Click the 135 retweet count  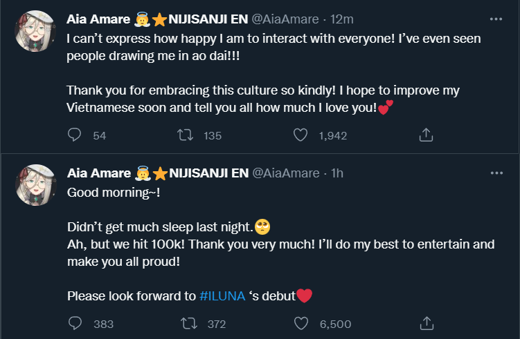[x=213, y=136]
